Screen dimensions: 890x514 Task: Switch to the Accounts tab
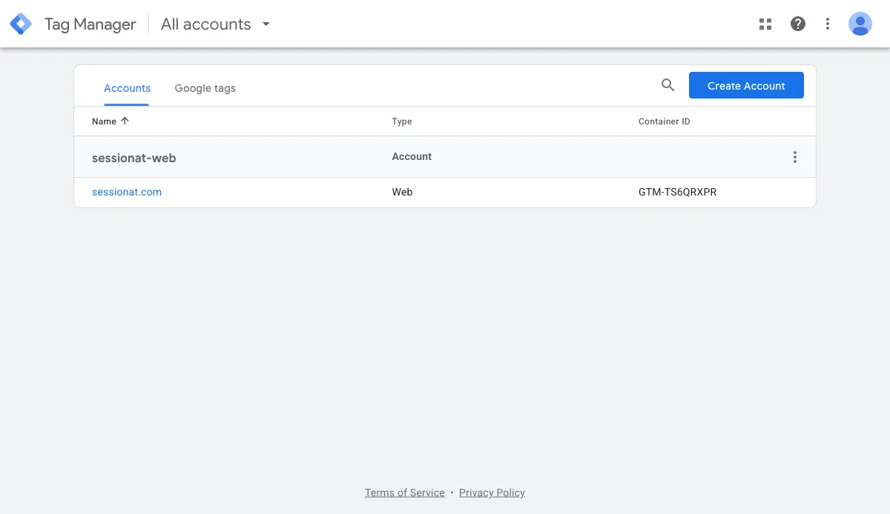[x=127, y=88]
